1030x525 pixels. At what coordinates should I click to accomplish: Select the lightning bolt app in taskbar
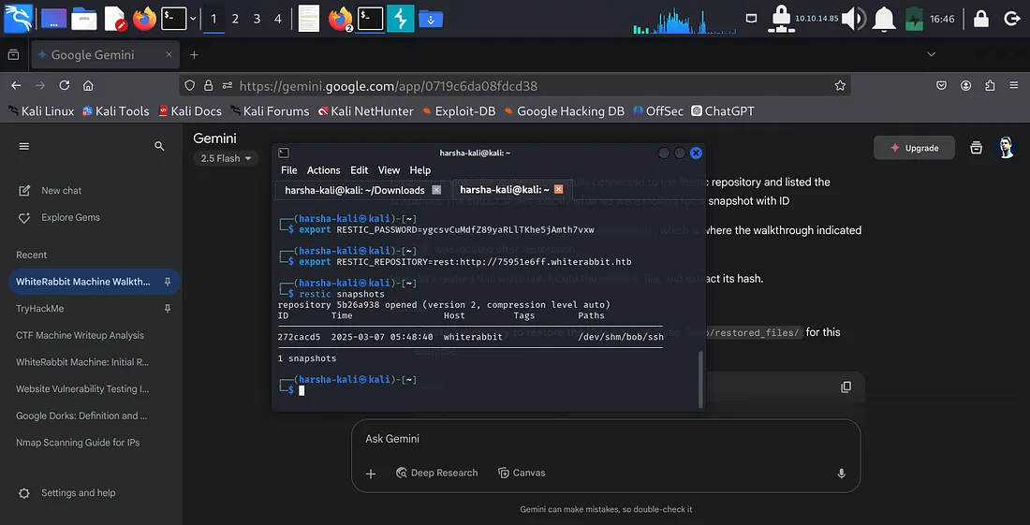[400, 19]
